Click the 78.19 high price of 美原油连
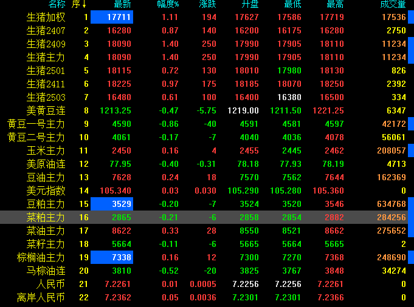The height and width of the screenshot is (307, 414). (333, 164)
